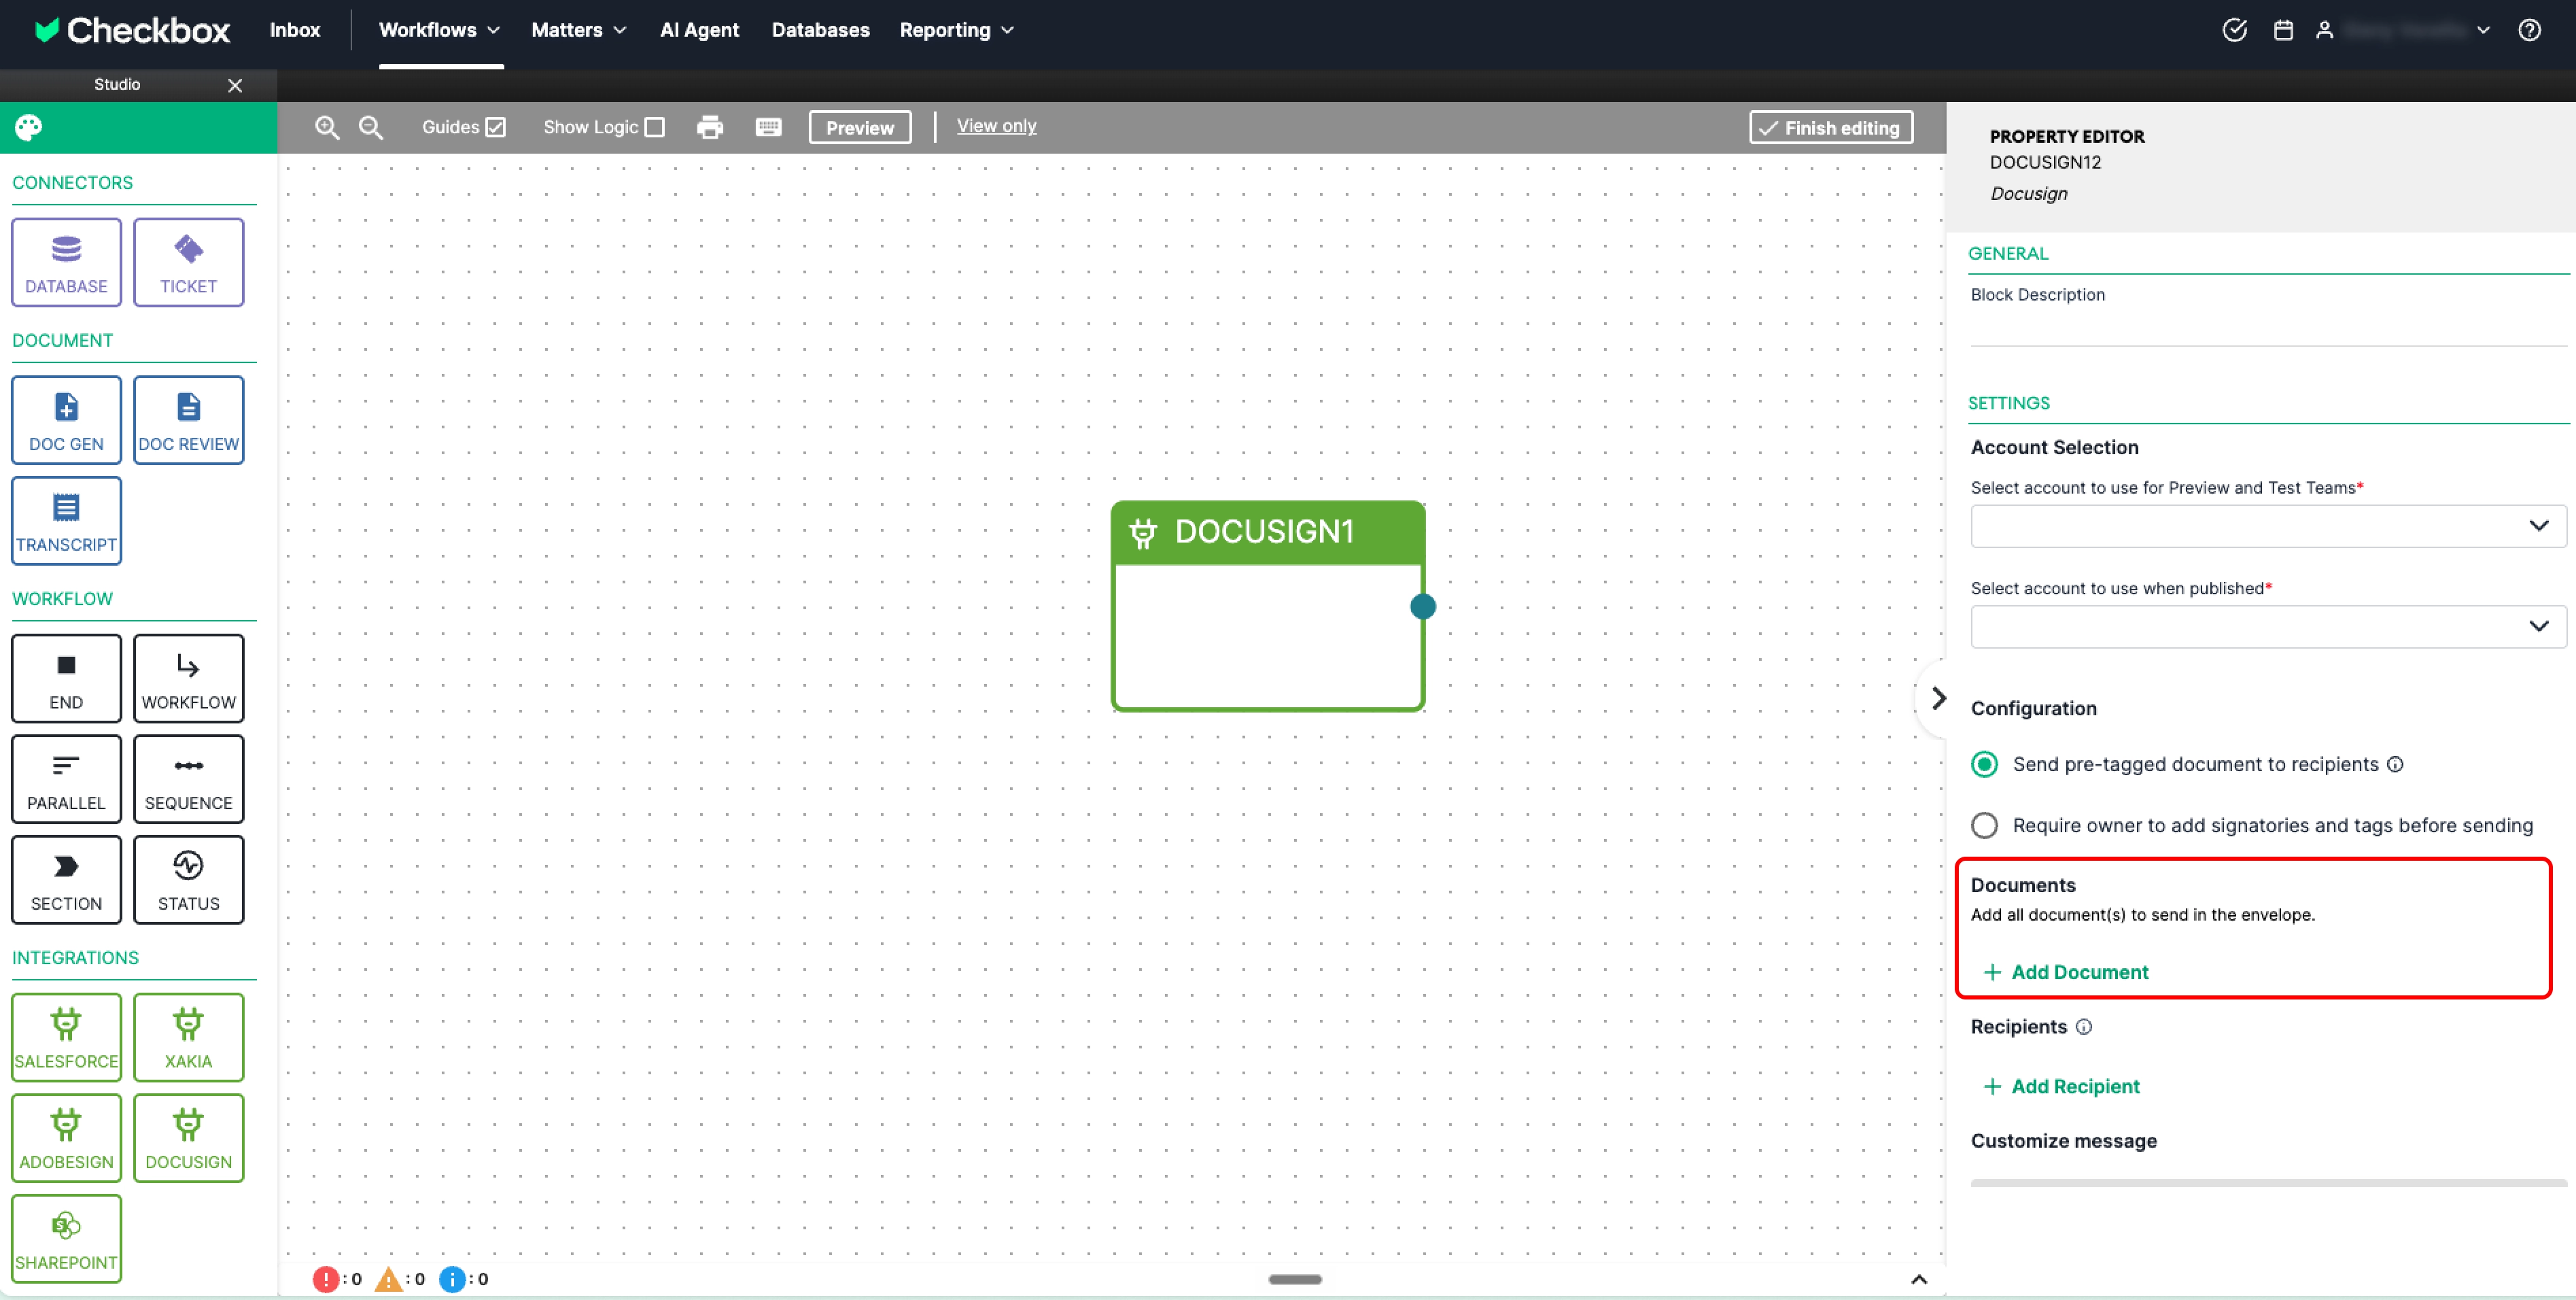Expand the Reporting menu
Viewport: 2576px width, 1300px height.
click(957, 30)
